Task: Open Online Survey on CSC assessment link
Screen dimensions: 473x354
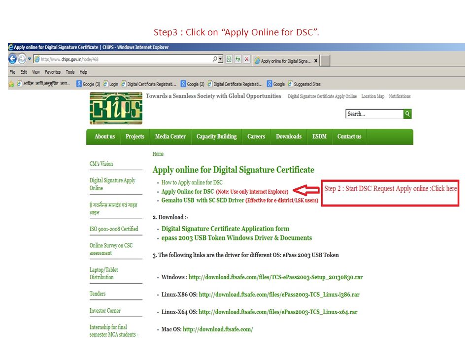Action: [x=111, y=249]
